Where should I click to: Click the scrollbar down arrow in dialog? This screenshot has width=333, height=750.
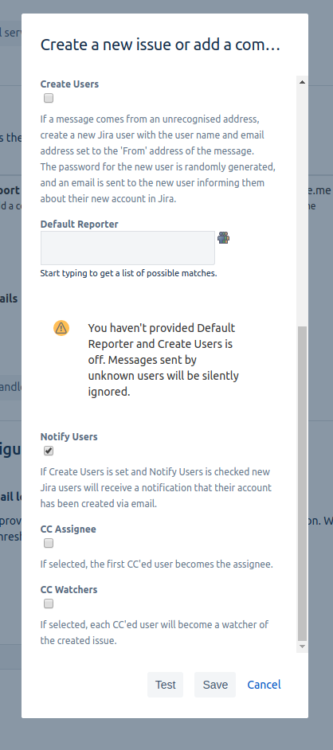302,646
